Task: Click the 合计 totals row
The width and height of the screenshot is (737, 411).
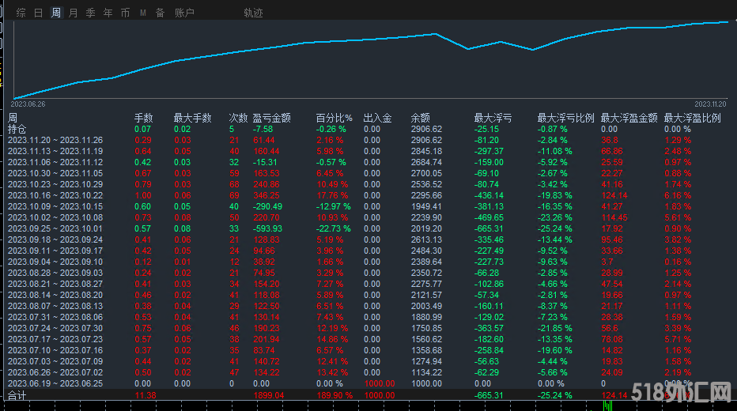Action: [17, 394]
